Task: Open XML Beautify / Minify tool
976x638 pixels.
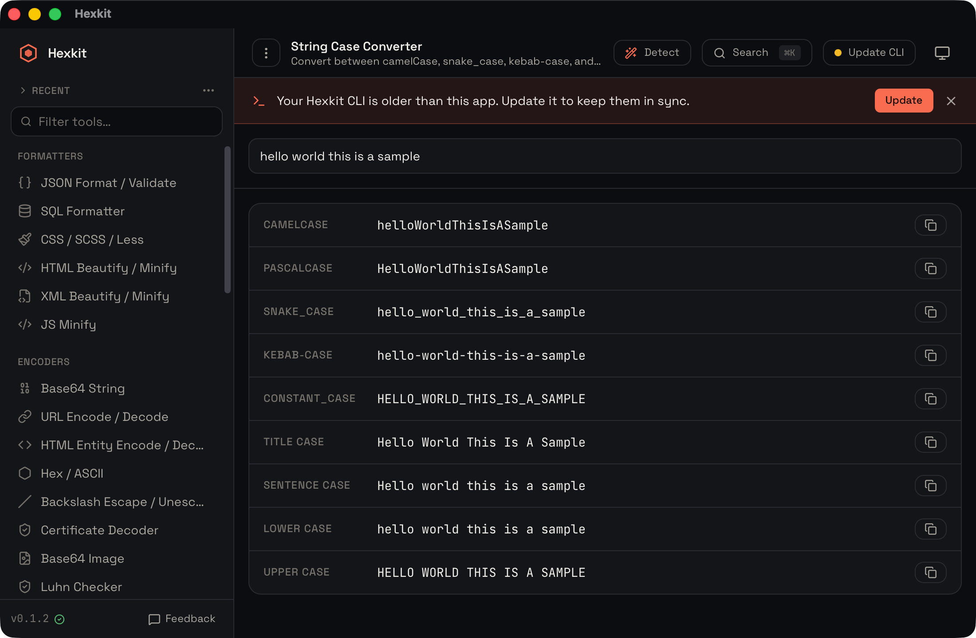Action: tap(116, 296)
